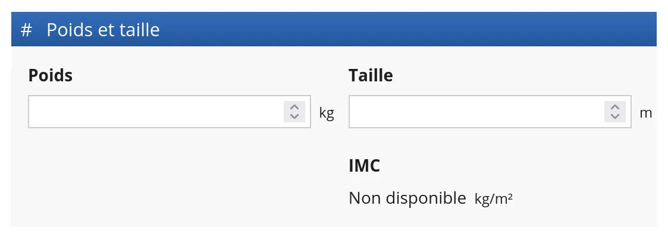Increase Poids with the up arrow
This screenshot has width=668, height=237.
point(294,107)
